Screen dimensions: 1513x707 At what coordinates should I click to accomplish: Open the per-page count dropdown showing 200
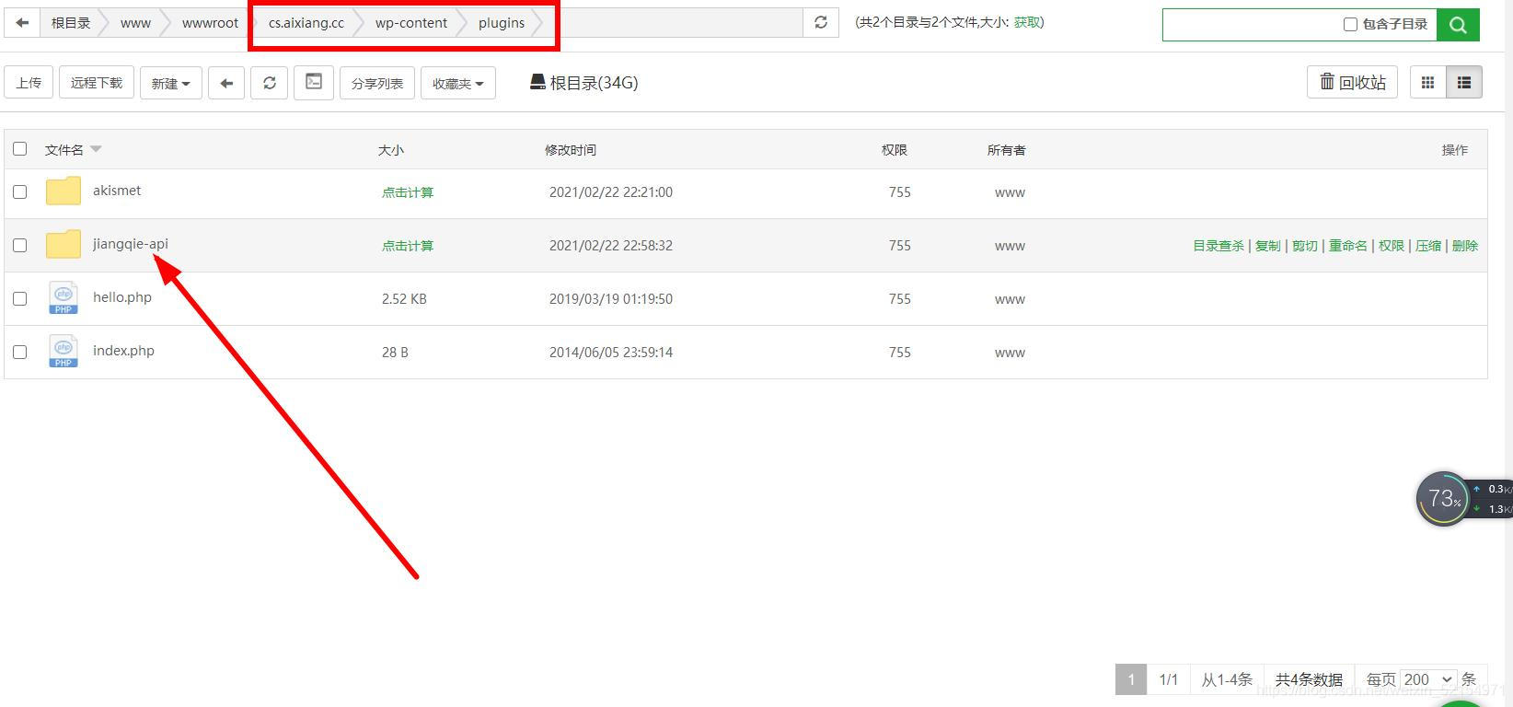(1428, 679)
